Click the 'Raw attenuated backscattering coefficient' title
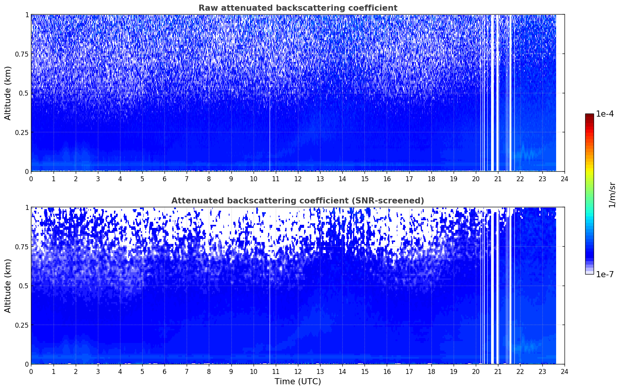 pos(298,8)
